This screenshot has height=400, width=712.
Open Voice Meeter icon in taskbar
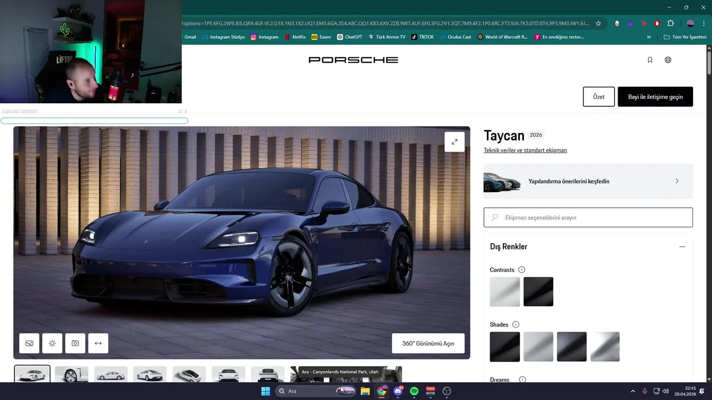[x=430, y=391]
